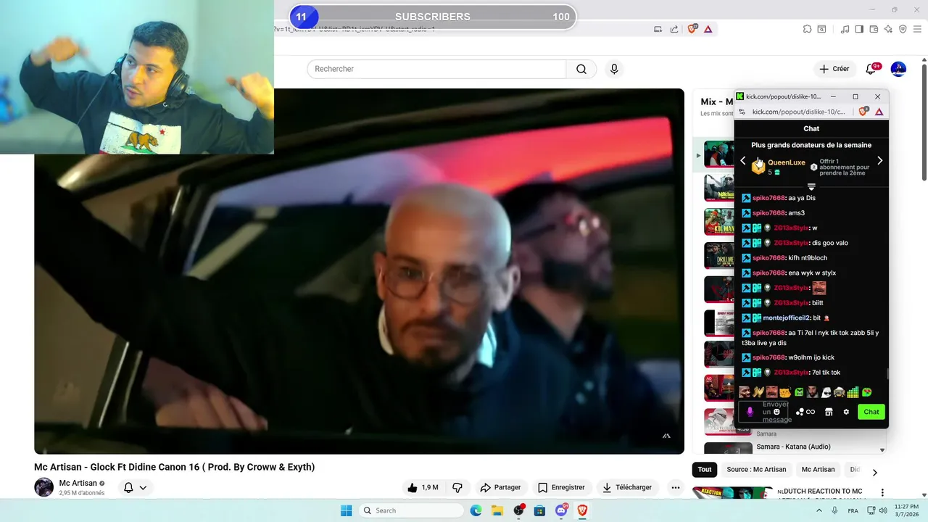Select the Source : Mc Artisan chip
928x522 pixels.
(756, 469)
